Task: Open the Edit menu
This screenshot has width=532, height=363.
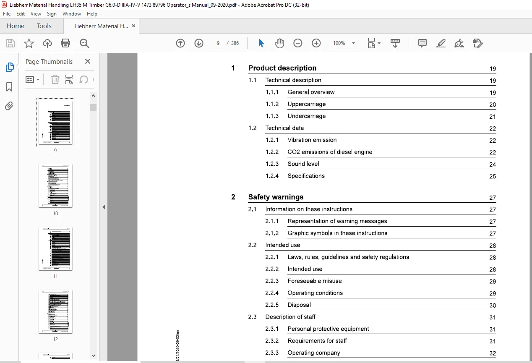Action: (21, 14)
